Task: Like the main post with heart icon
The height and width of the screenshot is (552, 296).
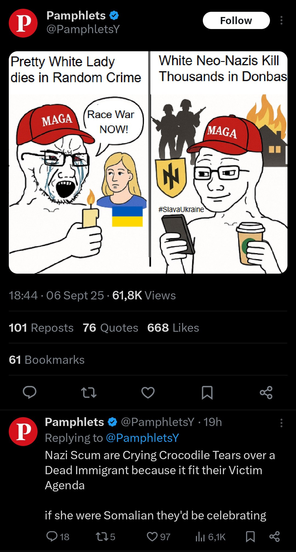Action: click(x=148, y=392)
